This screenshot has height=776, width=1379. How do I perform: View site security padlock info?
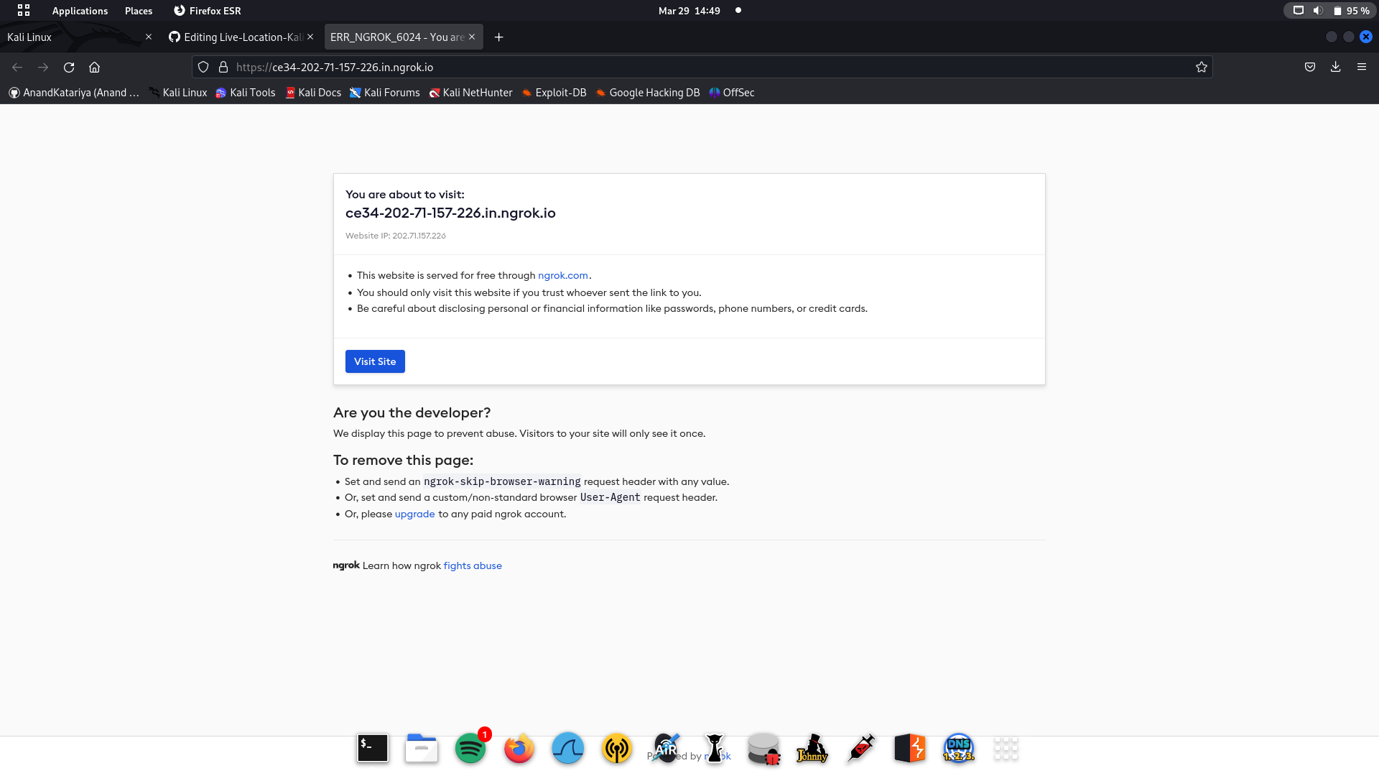pos(223,67)
